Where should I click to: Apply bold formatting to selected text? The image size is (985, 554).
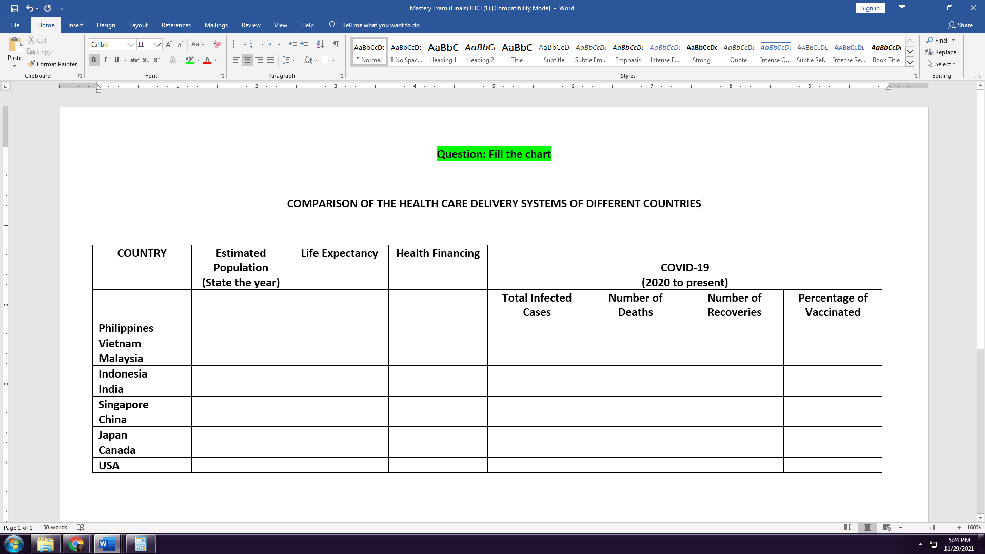[x=94, y=60]
